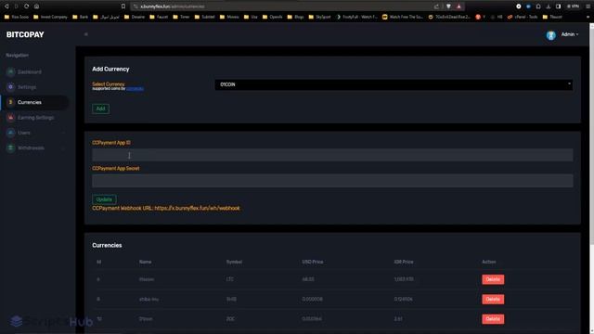Click the blue extension icon in toolbar
594x334 pixels.
(528, 6)
